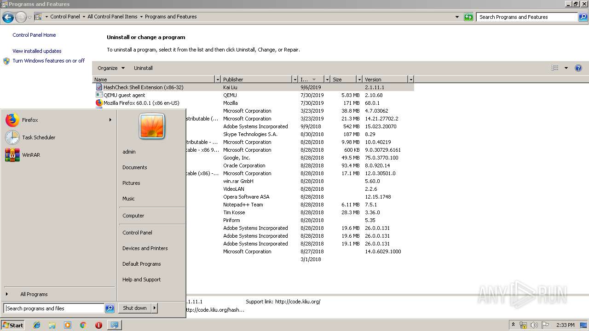The height and width of the screenshot is (331, 589).
Task: Select the QEMU guest agent row icon
Action: [x=99, y=95]
